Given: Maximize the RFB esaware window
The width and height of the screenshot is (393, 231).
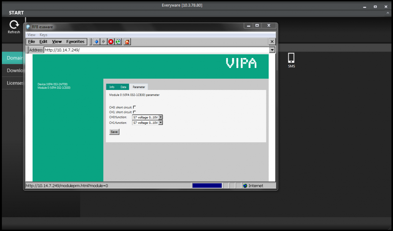Looking at the screenshot, I should [x=257, y=26].
